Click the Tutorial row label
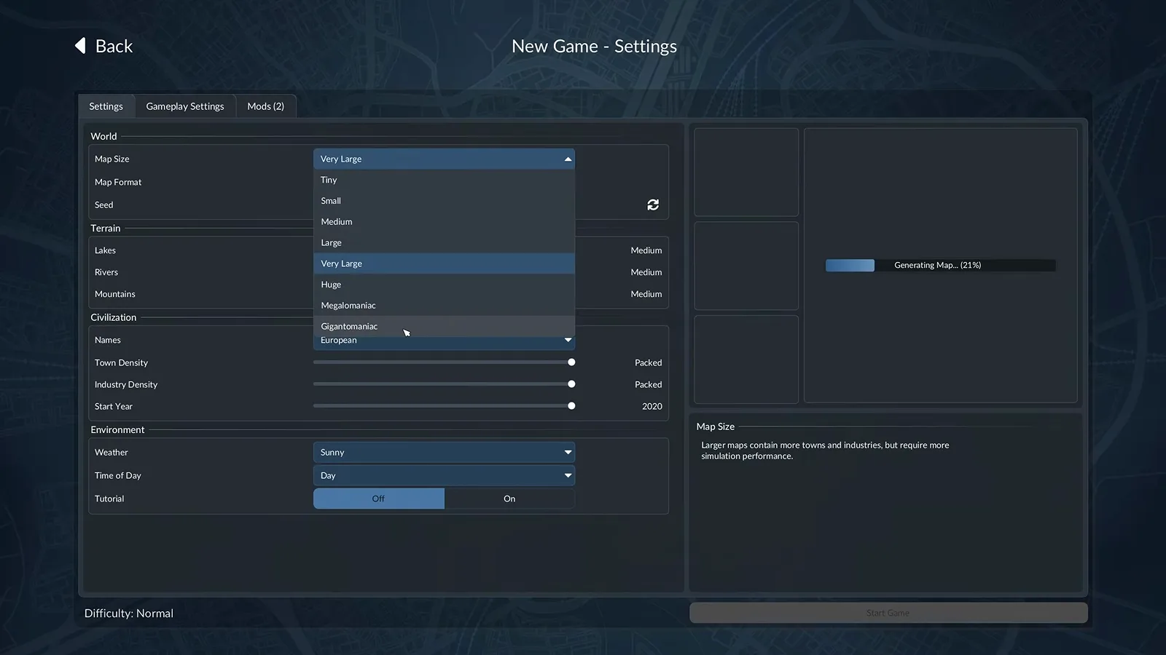This screenshot has height=655, width=1166. [109, 499]
